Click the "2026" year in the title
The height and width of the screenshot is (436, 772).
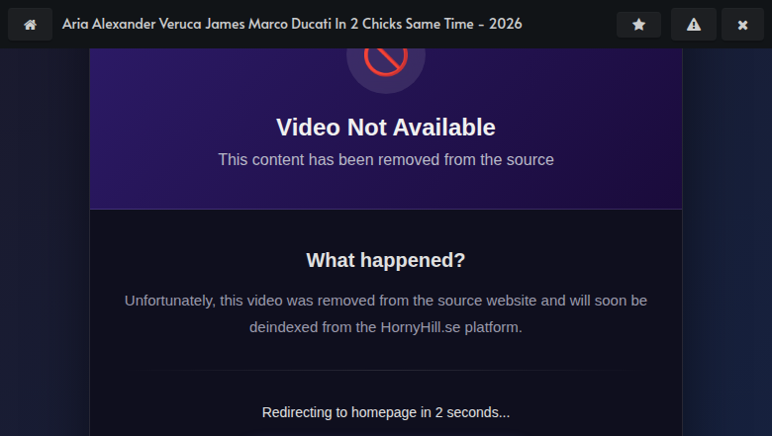coord(505,24)
